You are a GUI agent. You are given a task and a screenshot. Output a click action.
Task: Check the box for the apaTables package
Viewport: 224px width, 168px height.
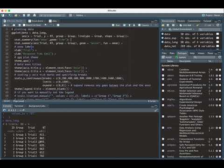pyautogui.click(x=163, y=105)
